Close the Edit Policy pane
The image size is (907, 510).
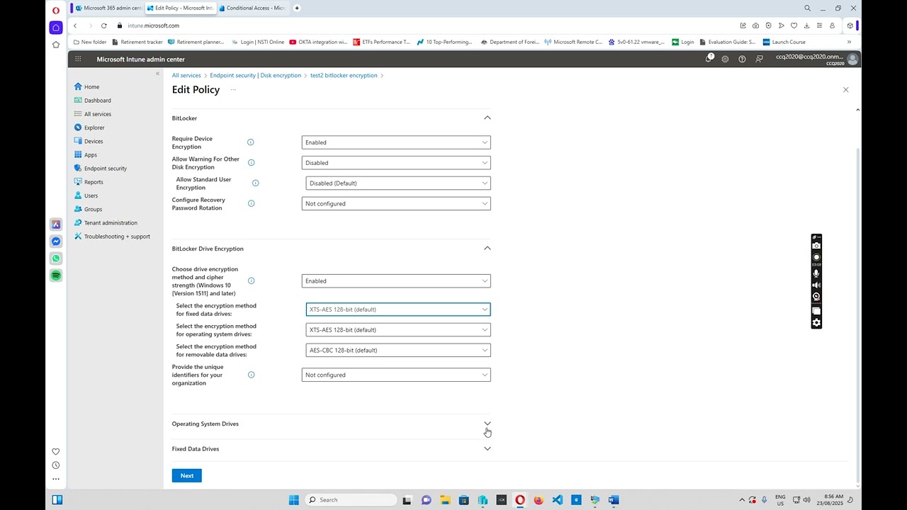[845, 90]
